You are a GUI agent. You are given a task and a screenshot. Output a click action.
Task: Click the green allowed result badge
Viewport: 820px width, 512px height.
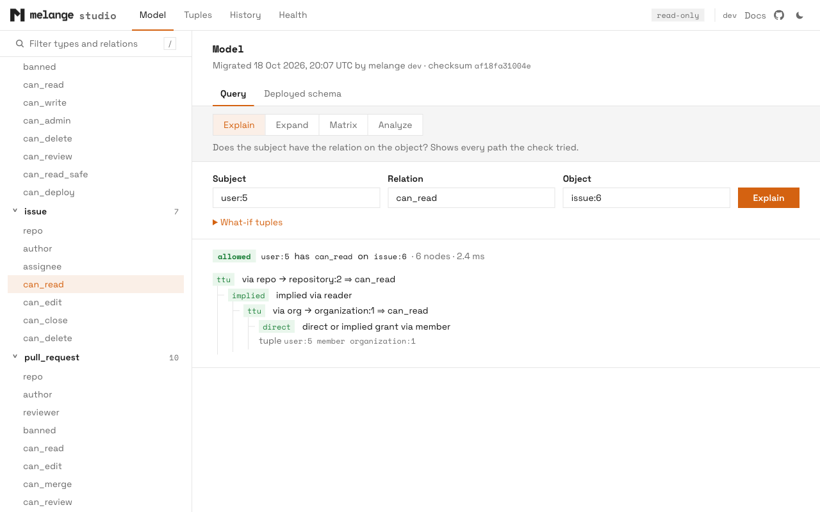click(234, 257)
